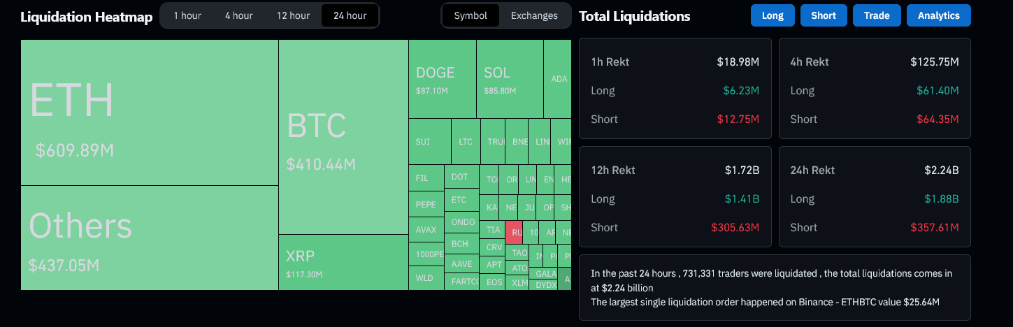The image size is (1013, 327).
Task: Choose the 12 hour timeframe
Action: pyautogui.click(x=293, y=15)
